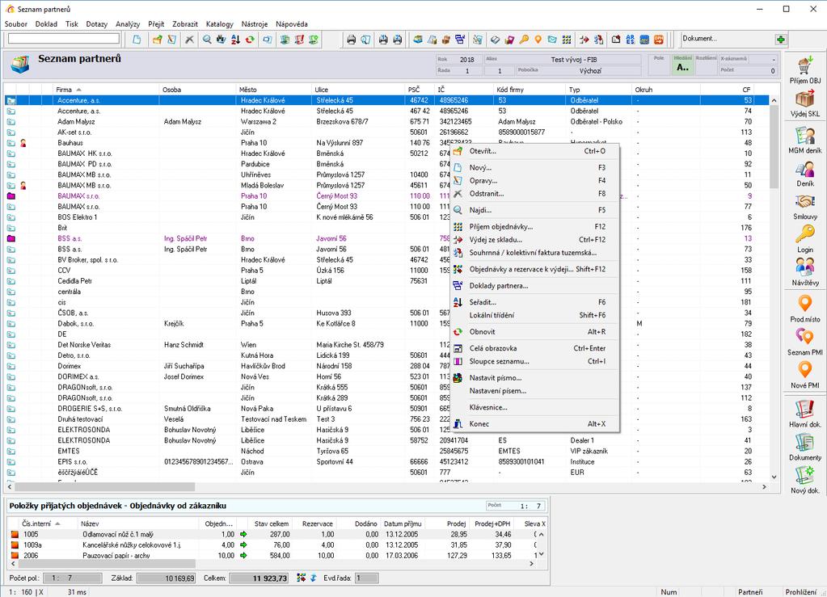The image size is (827, 597).
Task: Open Seznam PMI in the right sidebar
Action: tap(805, 342)
